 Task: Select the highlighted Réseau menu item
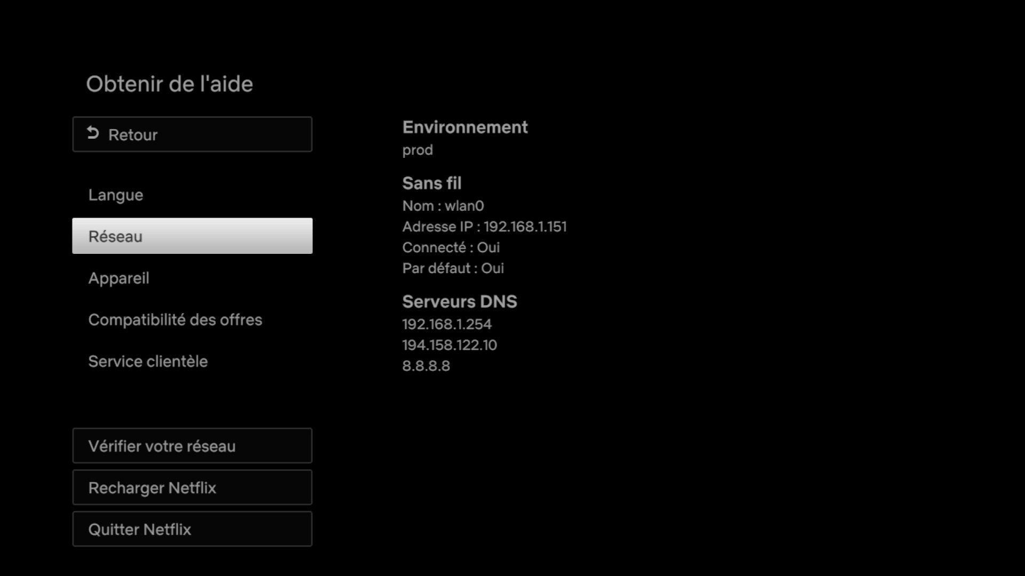coord(192,236)
